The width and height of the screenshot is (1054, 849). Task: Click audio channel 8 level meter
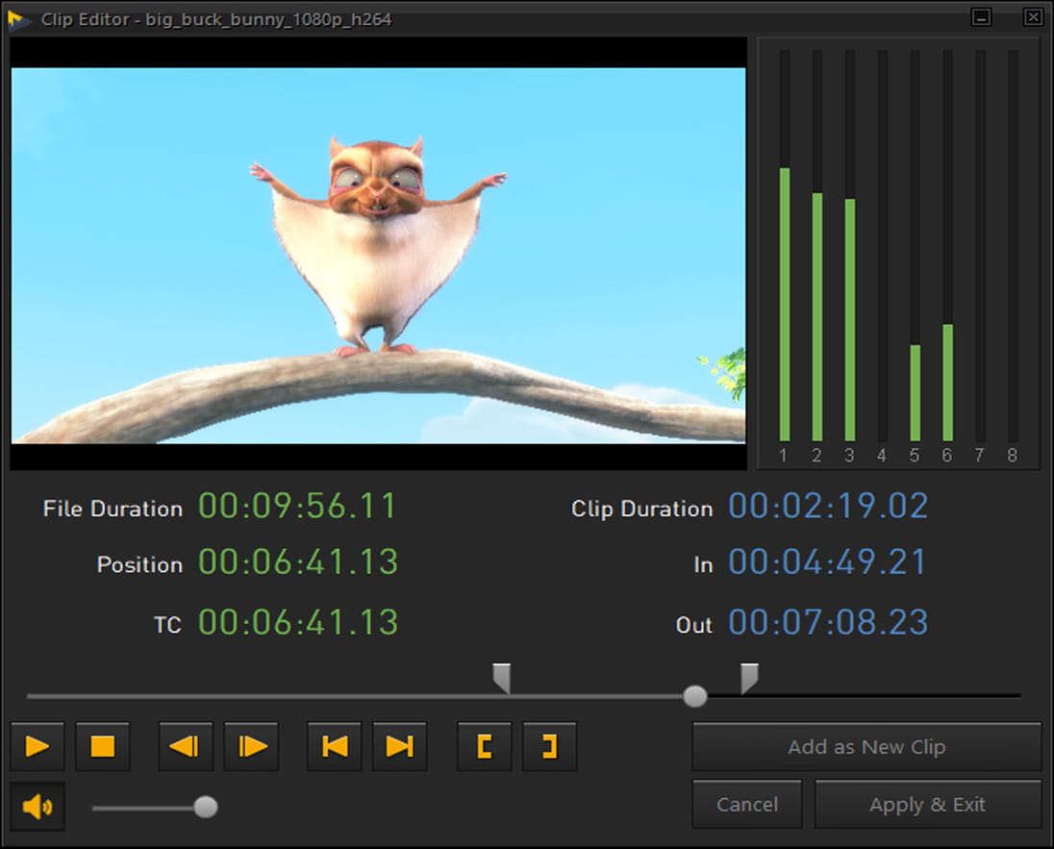point(1013,246)
